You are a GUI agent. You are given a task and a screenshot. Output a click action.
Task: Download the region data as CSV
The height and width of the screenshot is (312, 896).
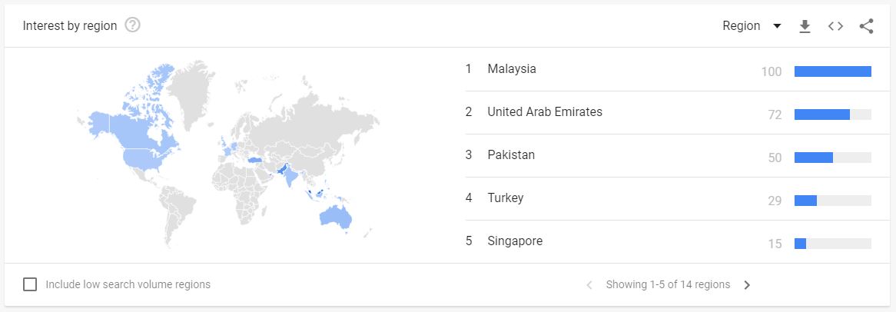805,26
